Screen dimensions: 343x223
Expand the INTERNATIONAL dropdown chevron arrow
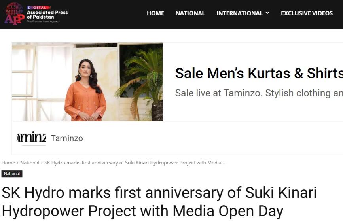(267, 13)
